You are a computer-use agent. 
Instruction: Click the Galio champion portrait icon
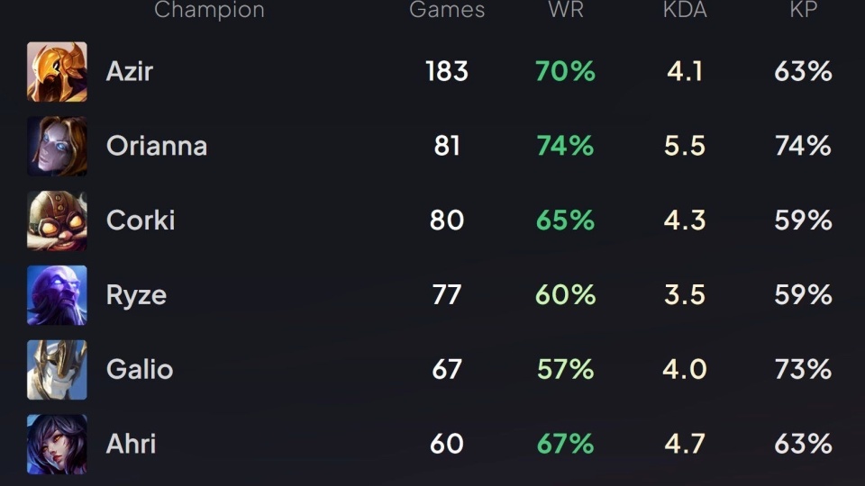click(x=57, y=370)
